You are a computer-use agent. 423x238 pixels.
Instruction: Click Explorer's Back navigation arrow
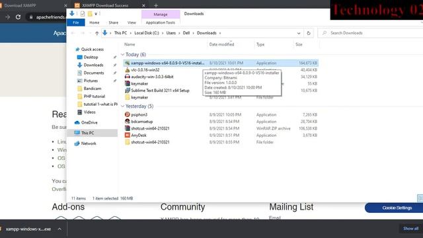[x=73, y=33]
